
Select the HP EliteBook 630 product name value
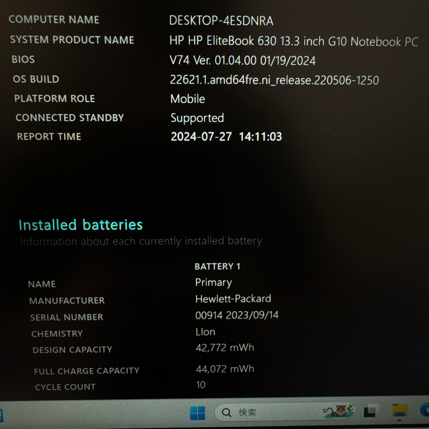click(294, 41)
